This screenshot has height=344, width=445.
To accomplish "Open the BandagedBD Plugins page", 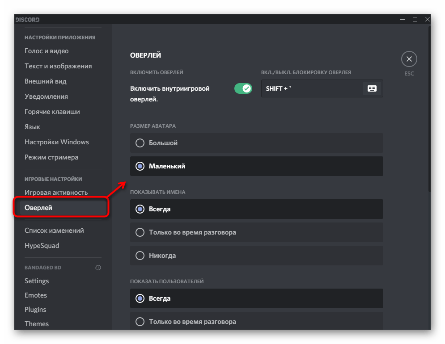I will tap(35, 310).
